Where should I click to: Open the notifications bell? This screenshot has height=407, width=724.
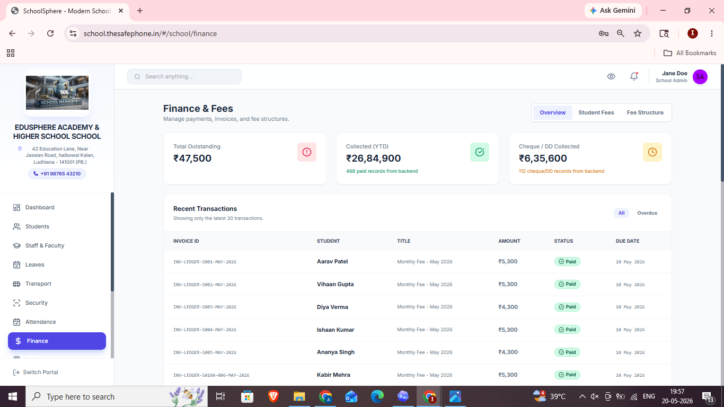point(634,76)
